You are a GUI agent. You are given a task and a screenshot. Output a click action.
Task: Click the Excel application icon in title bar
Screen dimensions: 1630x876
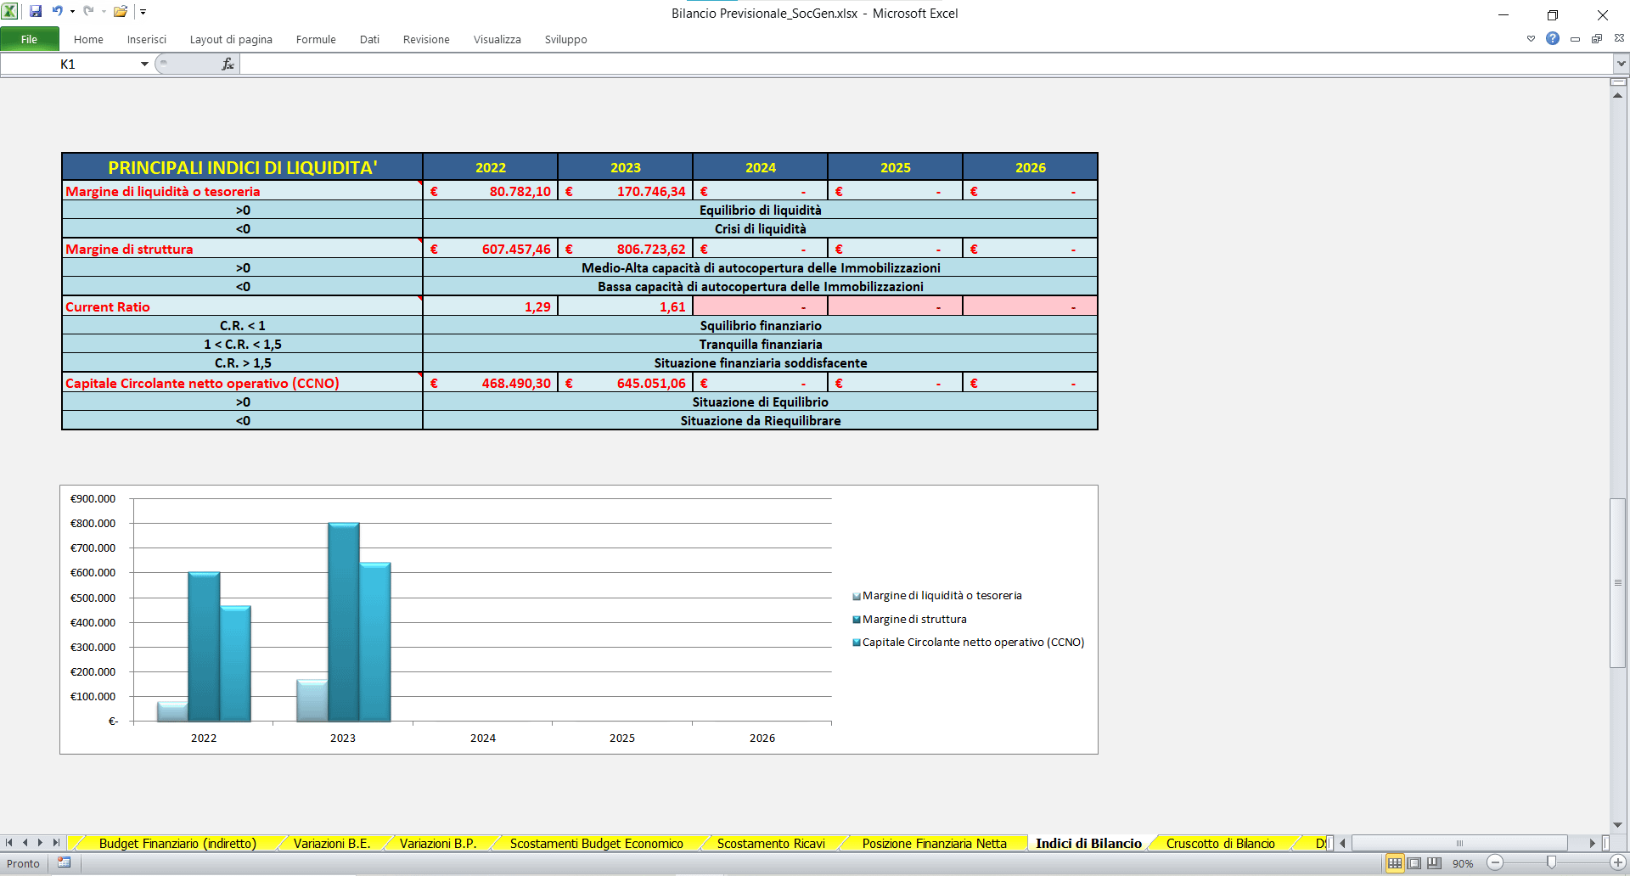(x=9, y=11)
